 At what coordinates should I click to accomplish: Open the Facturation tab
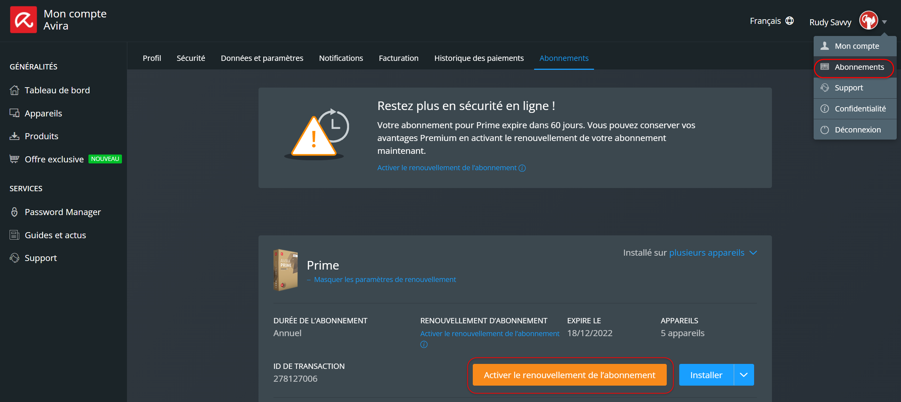click(399, 58)
